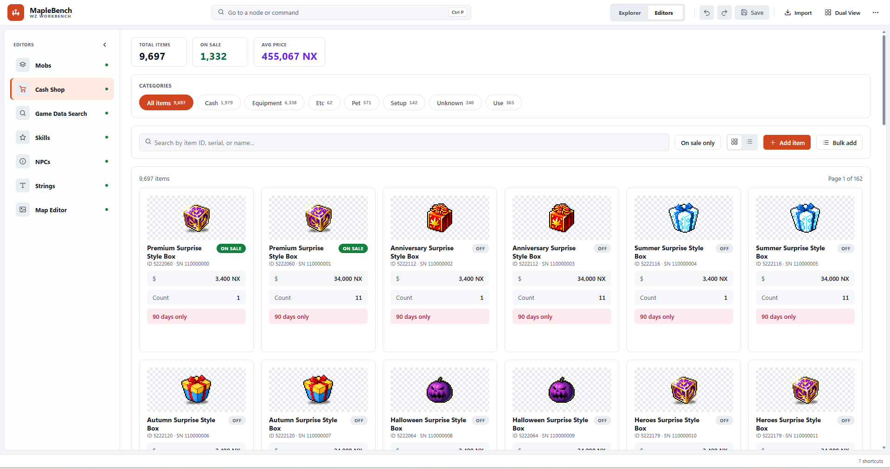Click the undo arrow icon
This screenshot has width=890, height=469.
tap(707, 13)
